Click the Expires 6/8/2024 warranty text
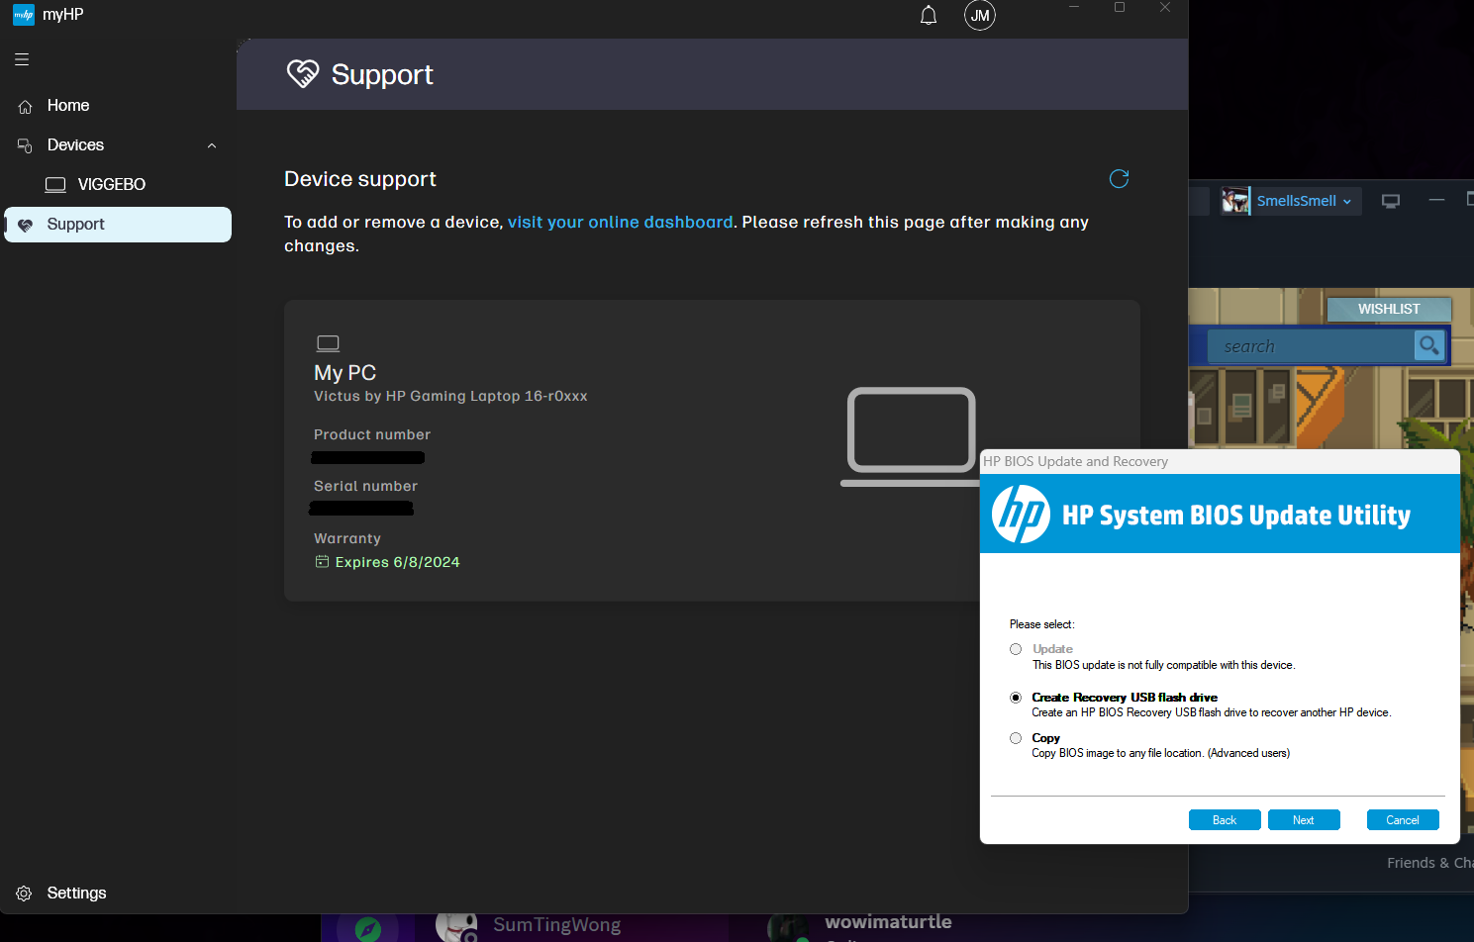Image resolution: width=1474 pixels, height=942 pixels. pyautogui.click(x=398, y=562)
